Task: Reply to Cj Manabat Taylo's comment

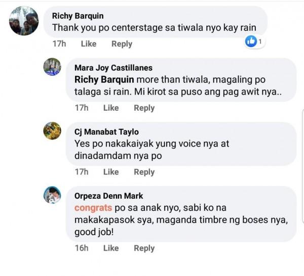Action: click(144, 172)
